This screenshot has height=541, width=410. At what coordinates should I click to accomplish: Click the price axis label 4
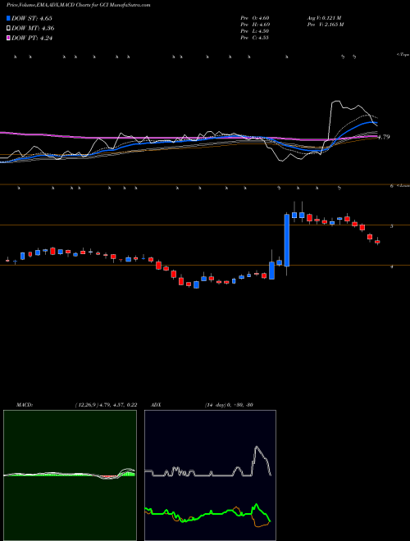click(391, 266)
